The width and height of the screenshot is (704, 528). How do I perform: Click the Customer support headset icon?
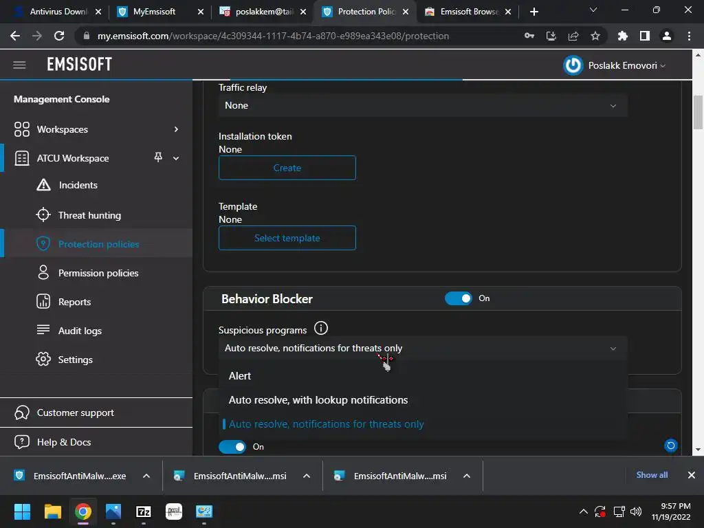[x=22, y=412]
